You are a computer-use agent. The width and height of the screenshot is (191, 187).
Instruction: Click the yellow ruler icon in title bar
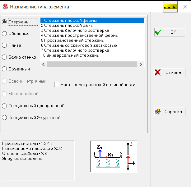170,7
